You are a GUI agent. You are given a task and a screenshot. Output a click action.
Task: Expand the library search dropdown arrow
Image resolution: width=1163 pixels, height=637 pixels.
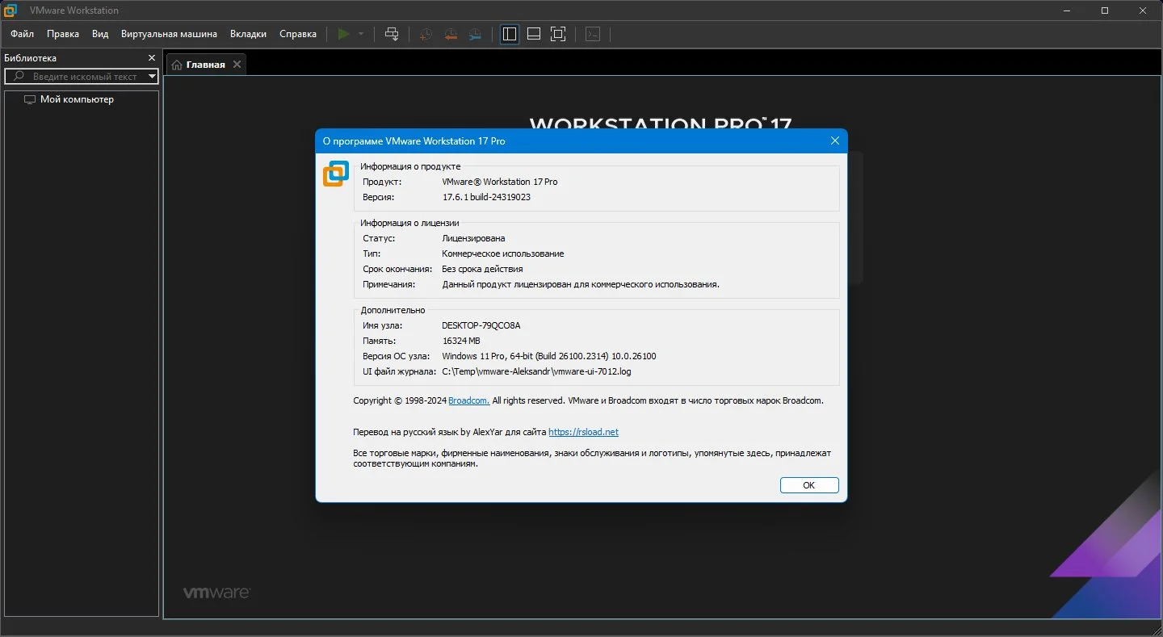tap(153, 77)
